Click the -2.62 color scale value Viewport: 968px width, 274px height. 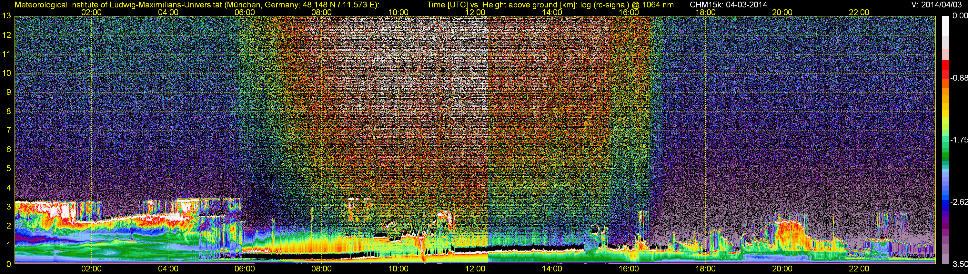pos(959,202)
